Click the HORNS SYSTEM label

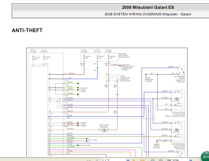click(x=85, y=145)
